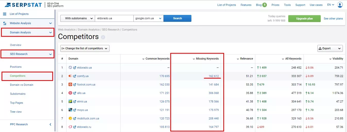Open the Use cases menu item
The width and height of the screenshot is (347, 132).
point(316,5)
